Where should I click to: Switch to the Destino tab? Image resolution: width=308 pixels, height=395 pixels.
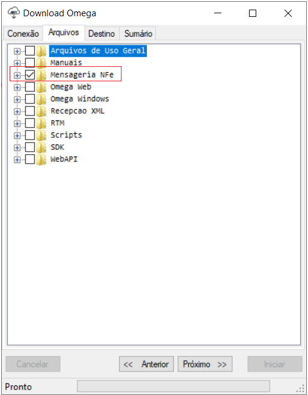click(x=102, y=34)
